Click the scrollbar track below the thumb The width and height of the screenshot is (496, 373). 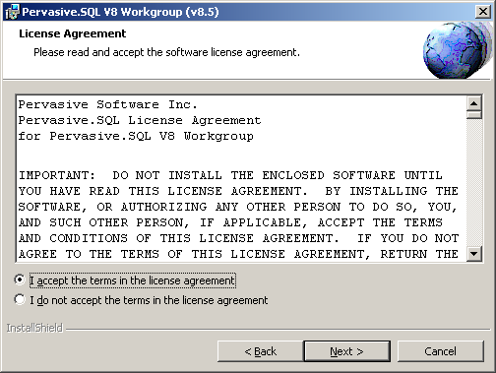tap(473, 182)
